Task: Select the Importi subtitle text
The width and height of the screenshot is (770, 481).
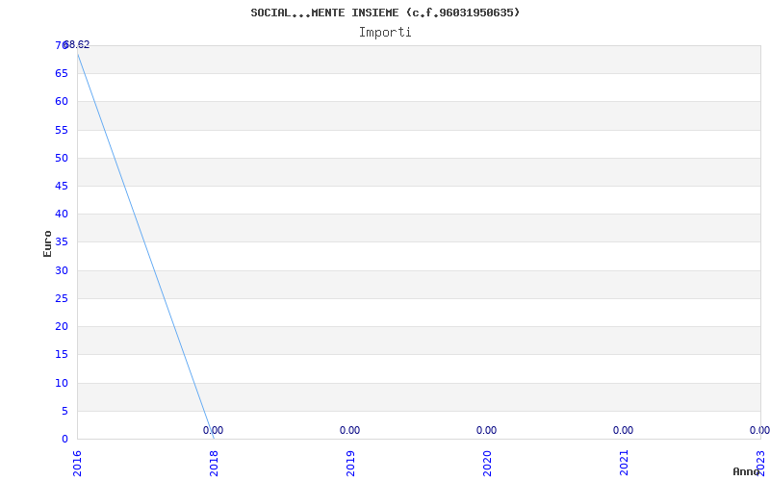Action: pos(385,33)
